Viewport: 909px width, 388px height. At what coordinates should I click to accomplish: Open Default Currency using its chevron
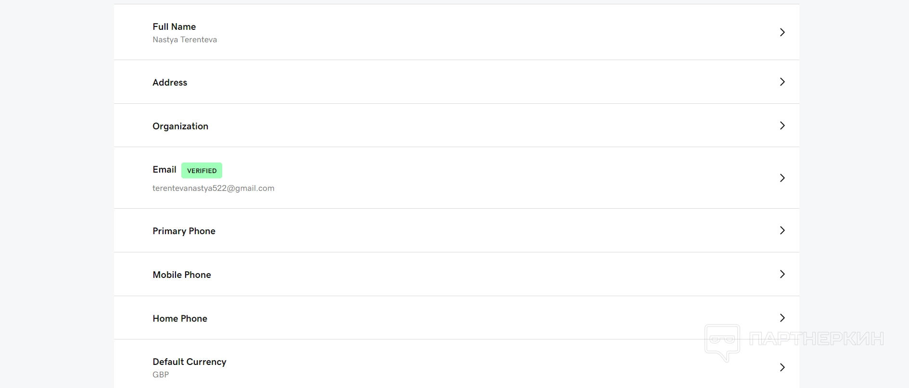pyautogui.click(x=782, y=367)
